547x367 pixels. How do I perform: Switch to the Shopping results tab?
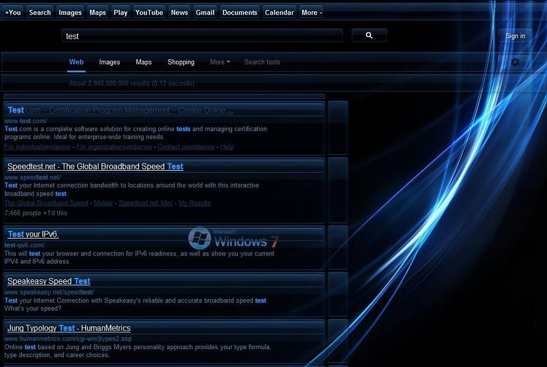181,62
